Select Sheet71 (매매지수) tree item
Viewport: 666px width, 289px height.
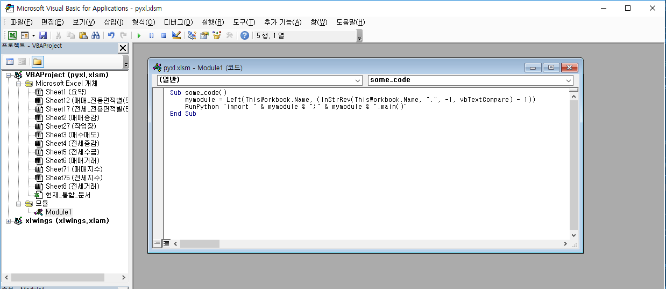click(74, 169)
